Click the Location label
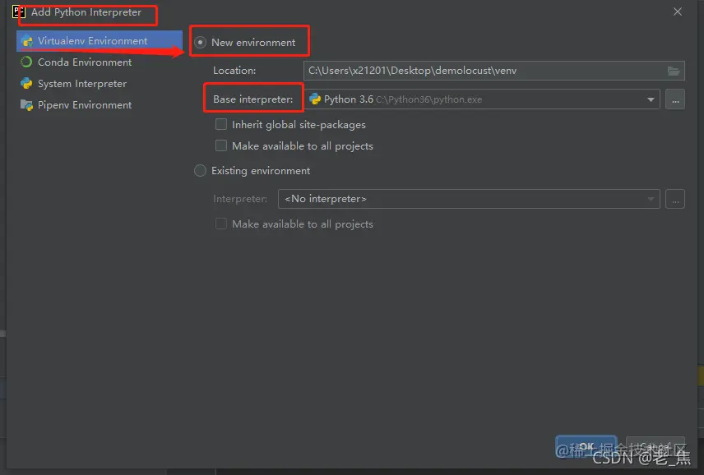The height and width of the screenshot is (475, 704). [x=234, y=71]
